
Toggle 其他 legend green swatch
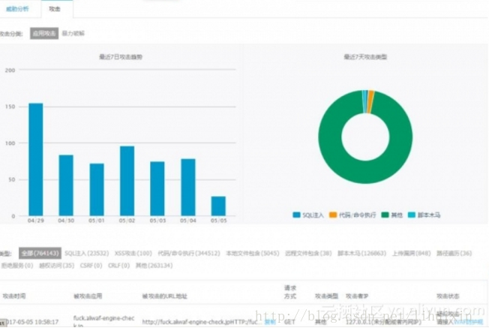pos(385,215)
